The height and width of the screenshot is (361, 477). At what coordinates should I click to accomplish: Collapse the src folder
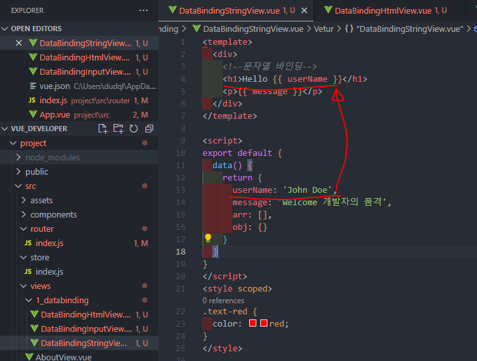[x=18, y=186]
